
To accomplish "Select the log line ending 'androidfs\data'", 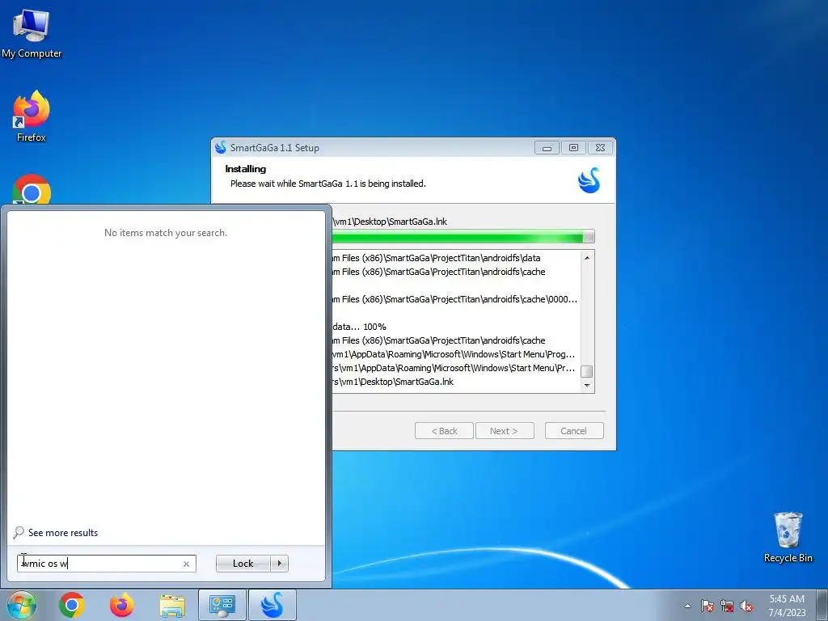I will point(436,258).
